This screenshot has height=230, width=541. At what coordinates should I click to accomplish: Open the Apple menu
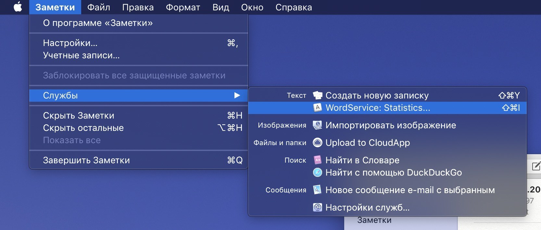(x=18, y=7)
